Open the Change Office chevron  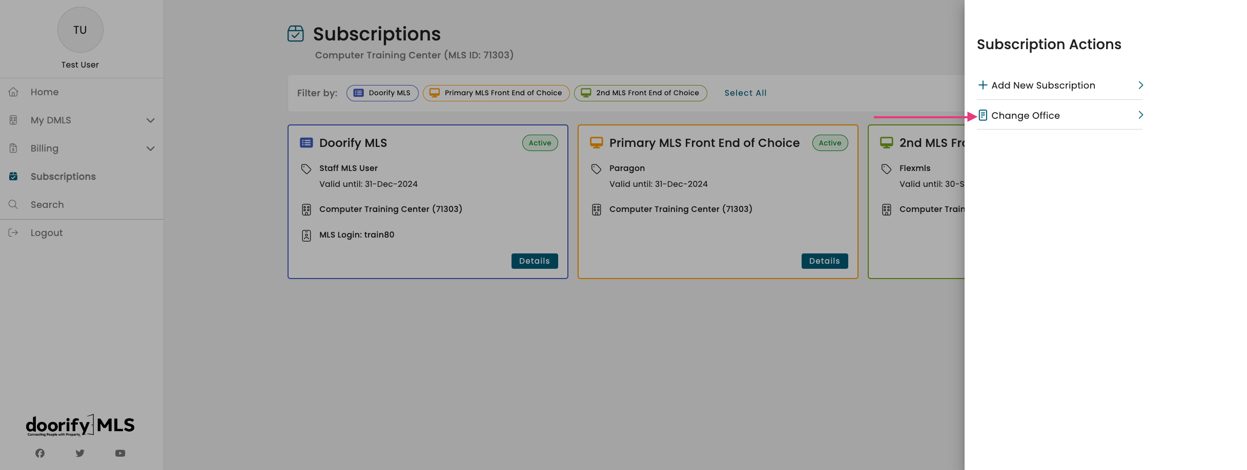[x=1140, y=115]
